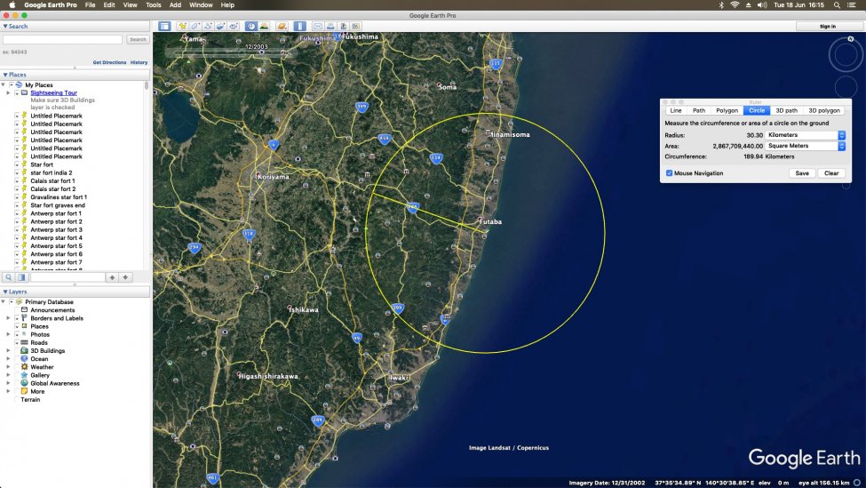Open the Kilometers radius unit dropdown

[x=806, y=135]
